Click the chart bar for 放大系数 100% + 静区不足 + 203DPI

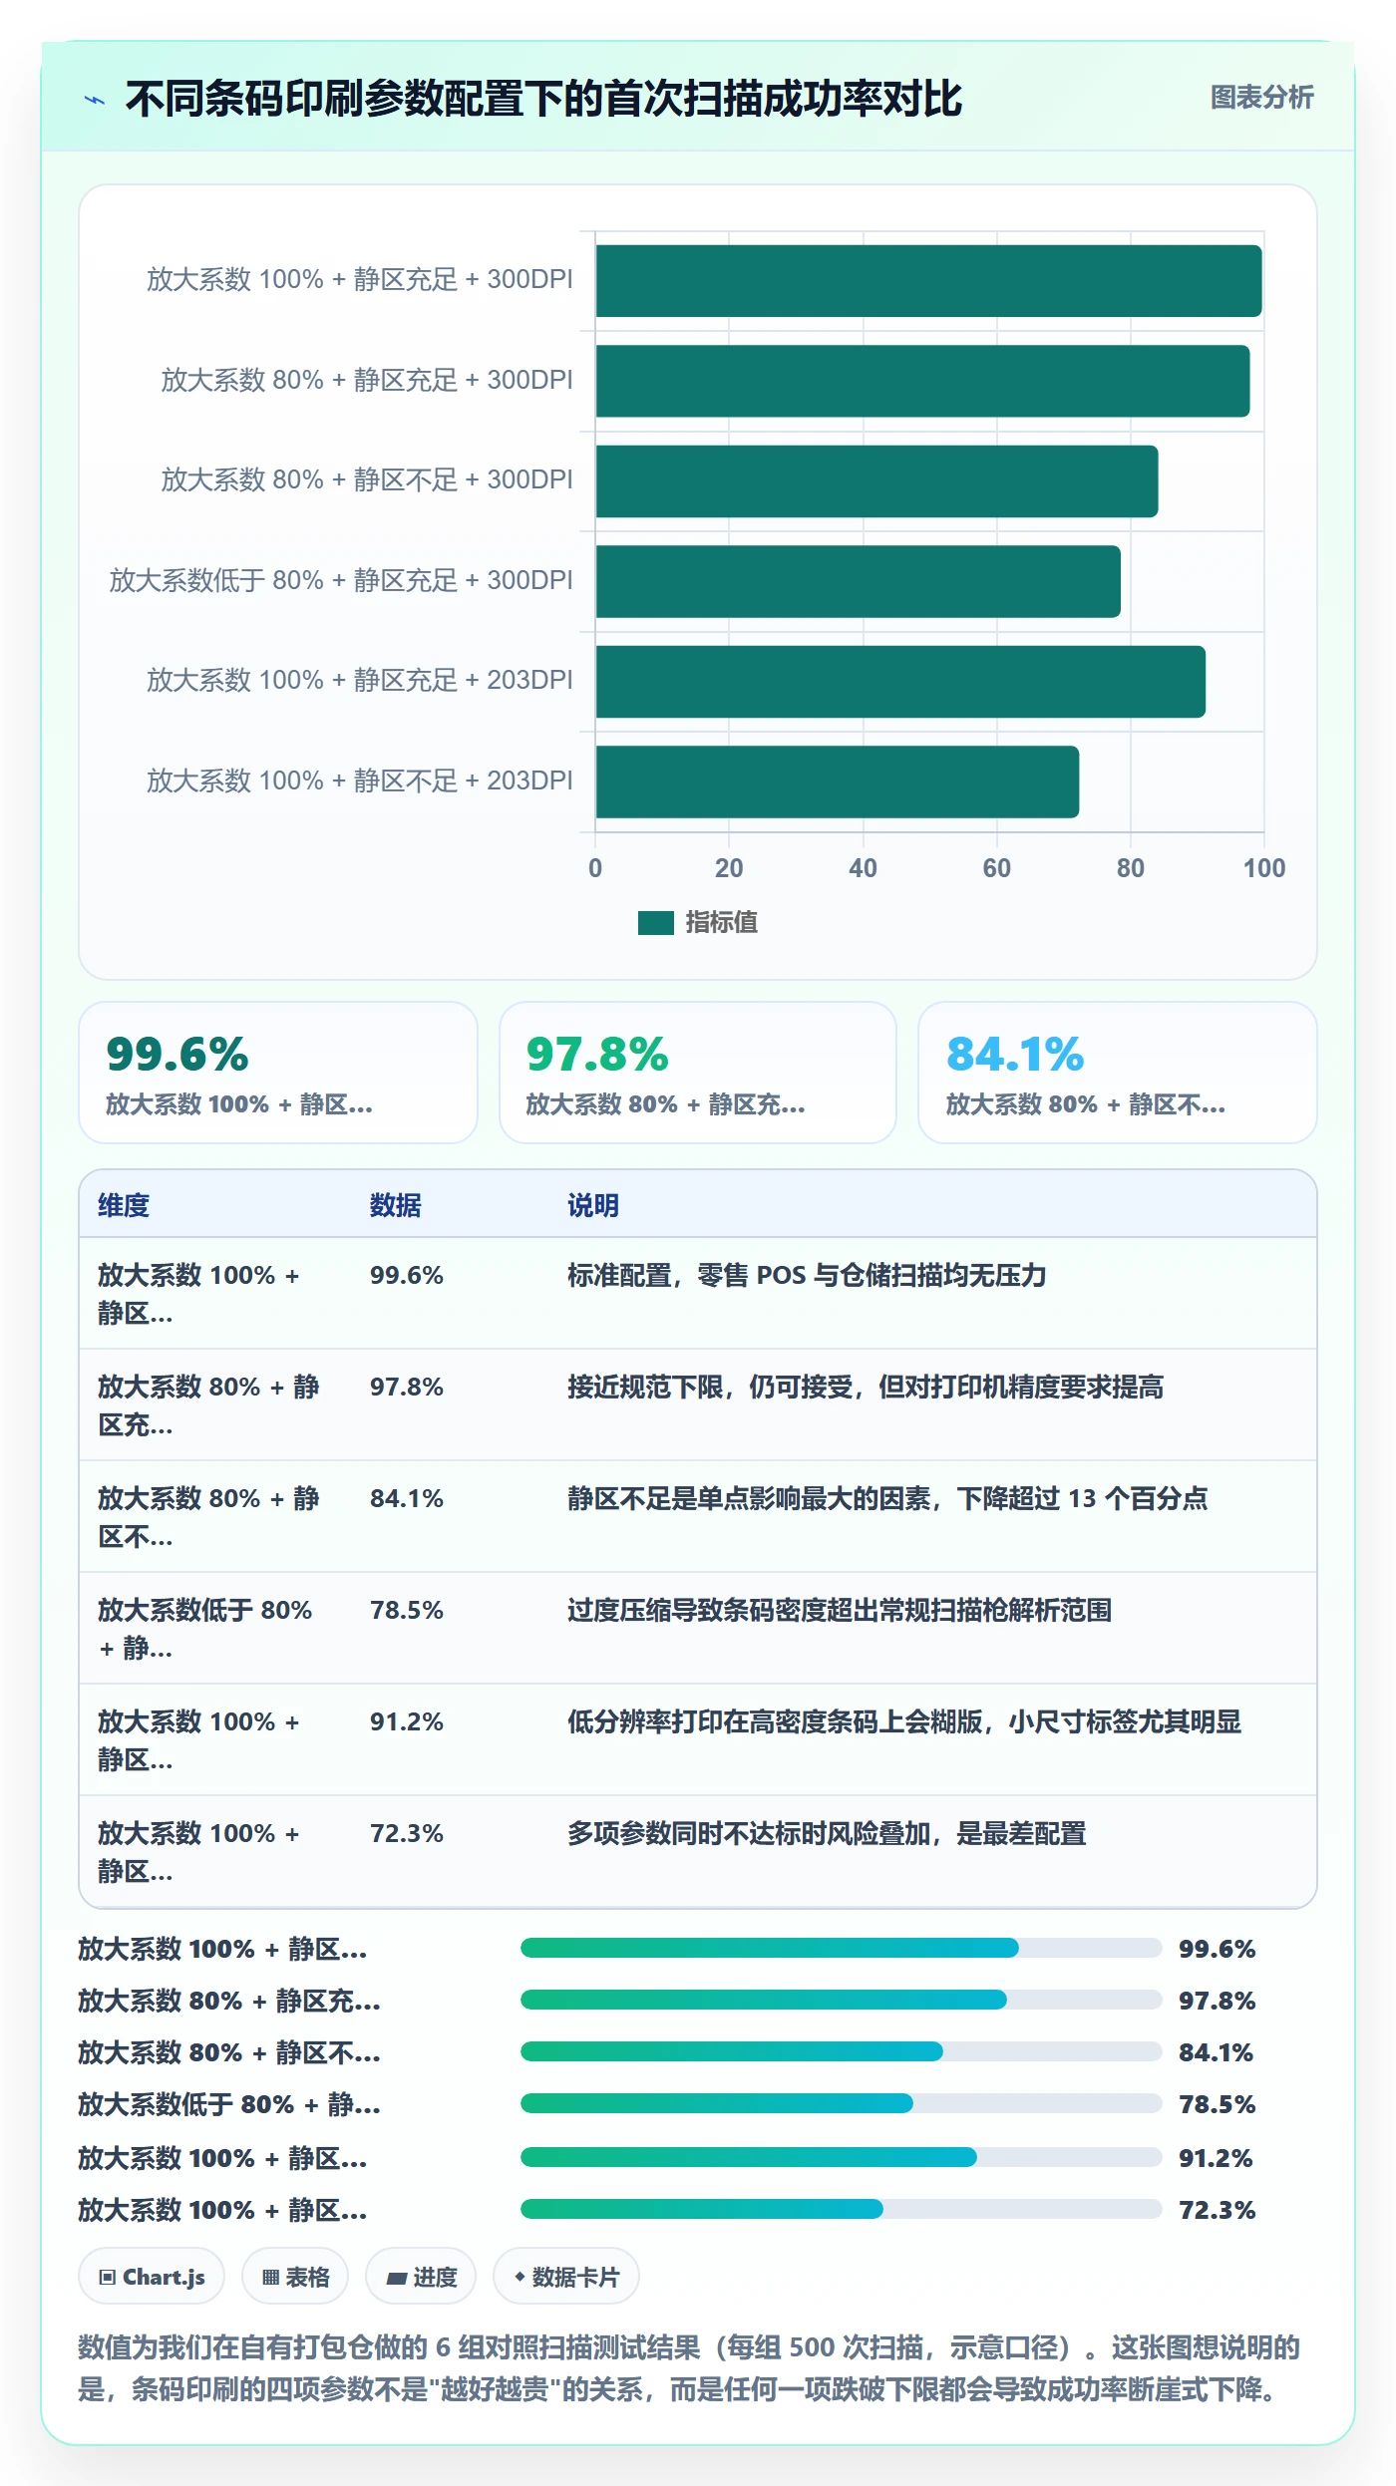pyautogui.click(x=838, y=781)
